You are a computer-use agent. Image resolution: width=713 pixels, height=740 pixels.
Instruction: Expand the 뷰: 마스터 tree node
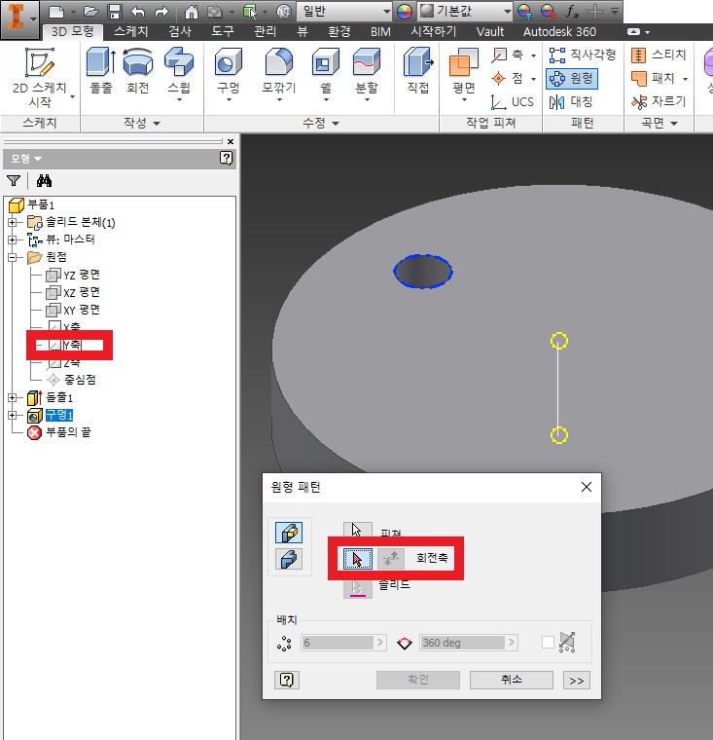(13, 240)
